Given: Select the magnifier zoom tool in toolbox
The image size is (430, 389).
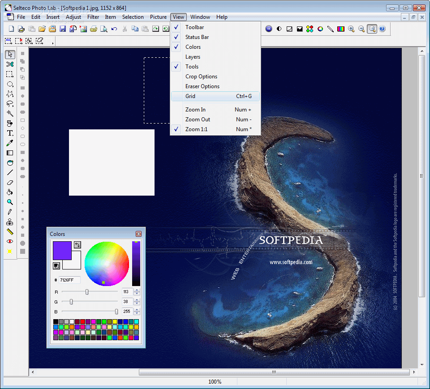Looking at the screenshot, I should click(x=10, y=202).
